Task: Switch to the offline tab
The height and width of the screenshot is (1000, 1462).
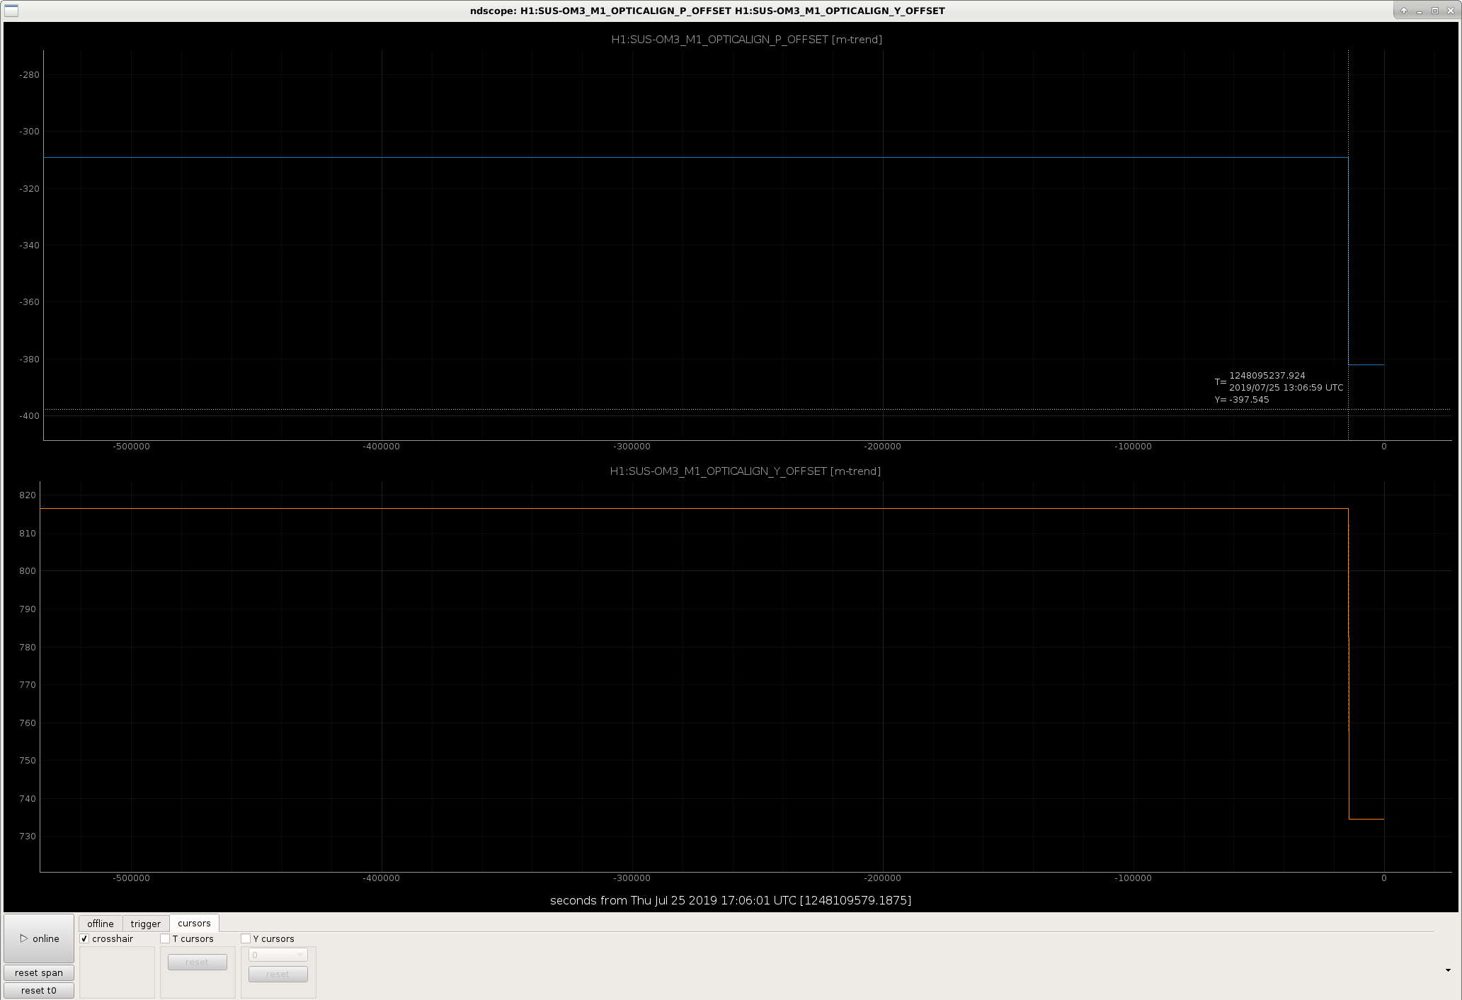Action: pyautogui.click(x=101, y=924)
